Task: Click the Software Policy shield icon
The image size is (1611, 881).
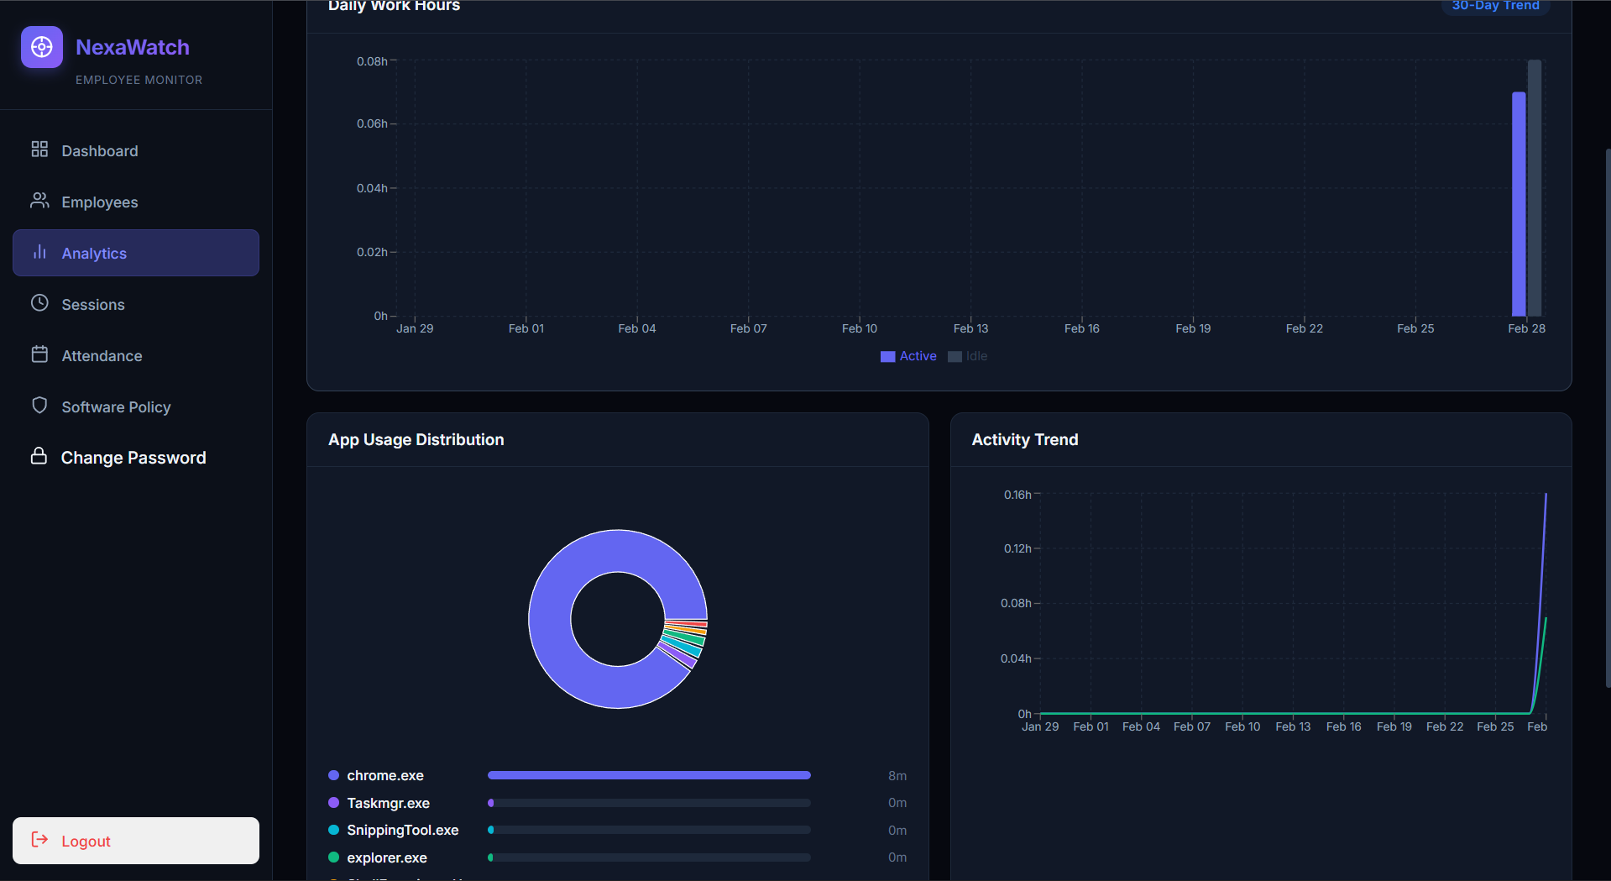Action: coord(39,406)
